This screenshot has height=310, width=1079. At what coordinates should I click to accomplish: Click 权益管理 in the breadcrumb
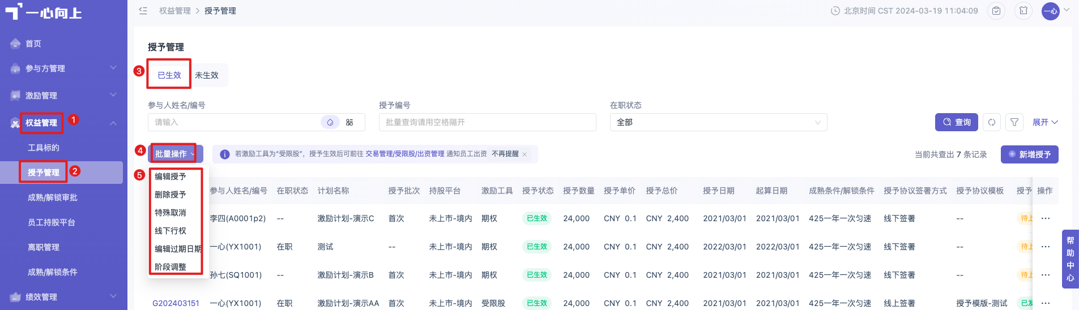click(175, 11)
